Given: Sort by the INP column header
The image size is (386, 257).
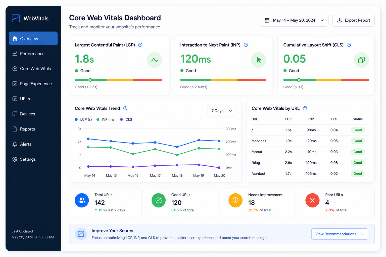Looking at the screenshot, I should point(311,119).
